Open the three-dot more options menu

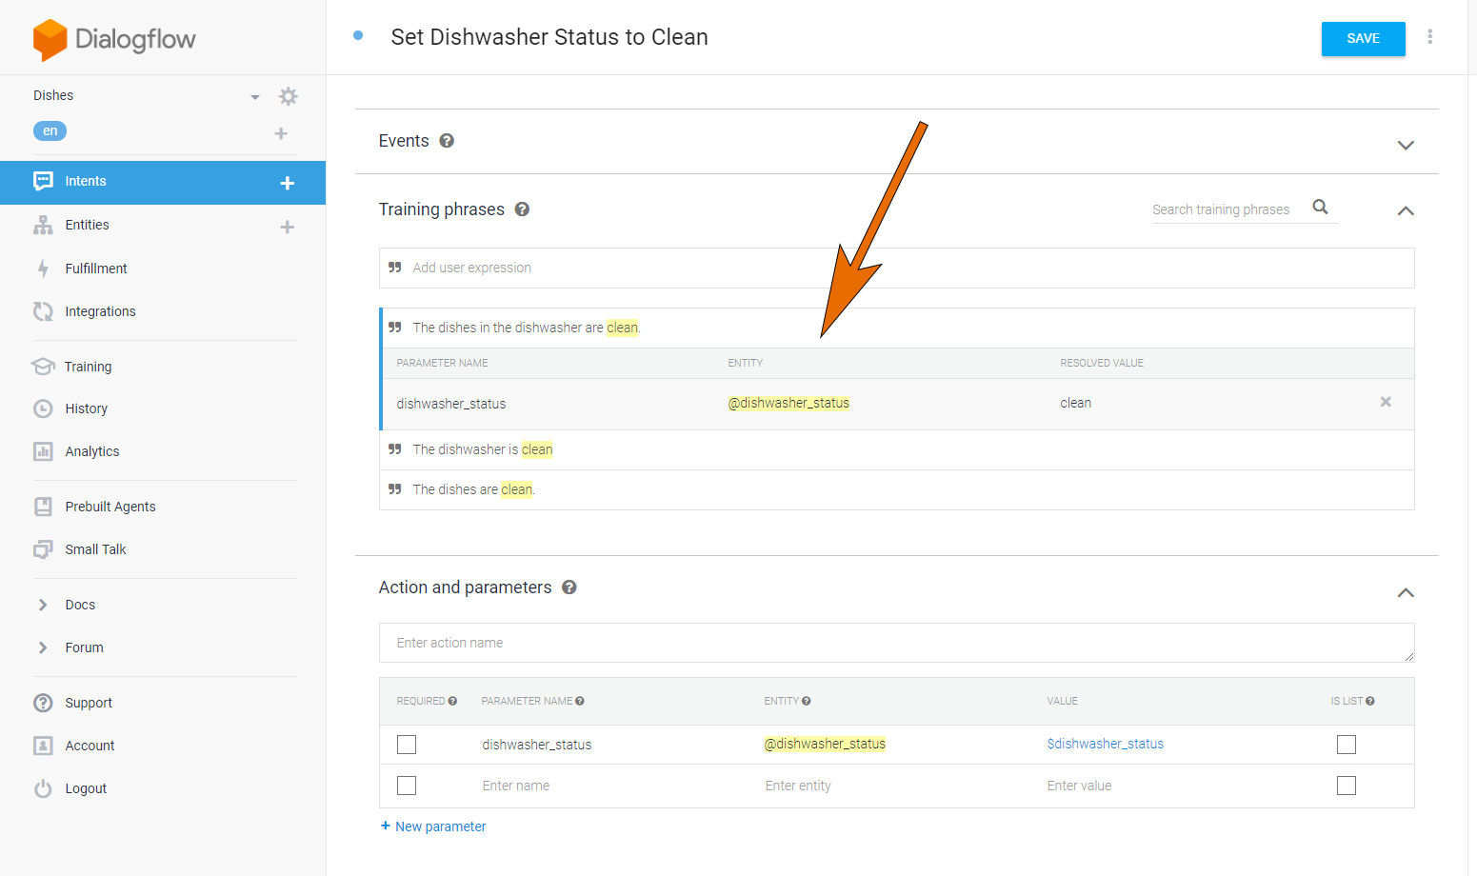(1429, 37)
